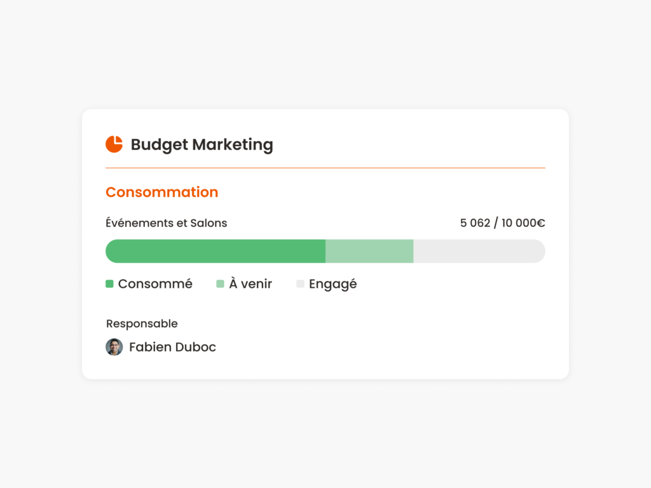This screenshot has width=651, height=488.
Task: Click the gray Engagé legend swatch
Action: [300, 284]
